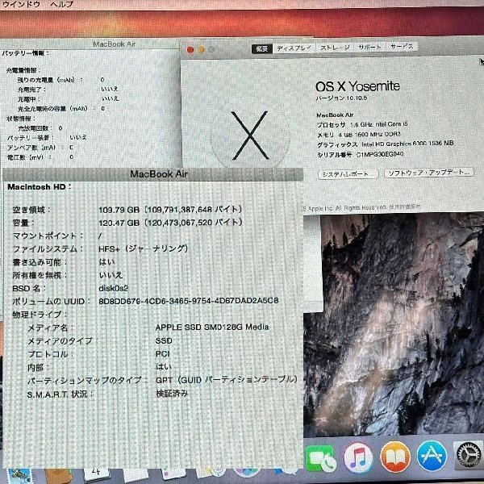This screenshot has height=484, width=484.
Task: Open the サポート tab
Action: (369, 47)
